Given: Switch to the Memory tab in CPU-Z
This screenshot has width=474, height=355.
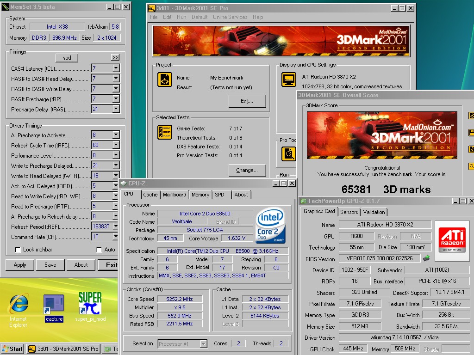Looking at the screenshot, I should tap(200, 195).
